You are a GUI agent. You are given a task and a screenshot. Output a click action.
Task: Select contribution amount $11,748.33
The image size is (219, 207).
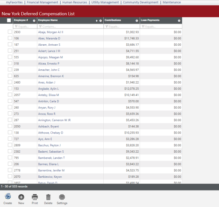[x=131, y=39]
